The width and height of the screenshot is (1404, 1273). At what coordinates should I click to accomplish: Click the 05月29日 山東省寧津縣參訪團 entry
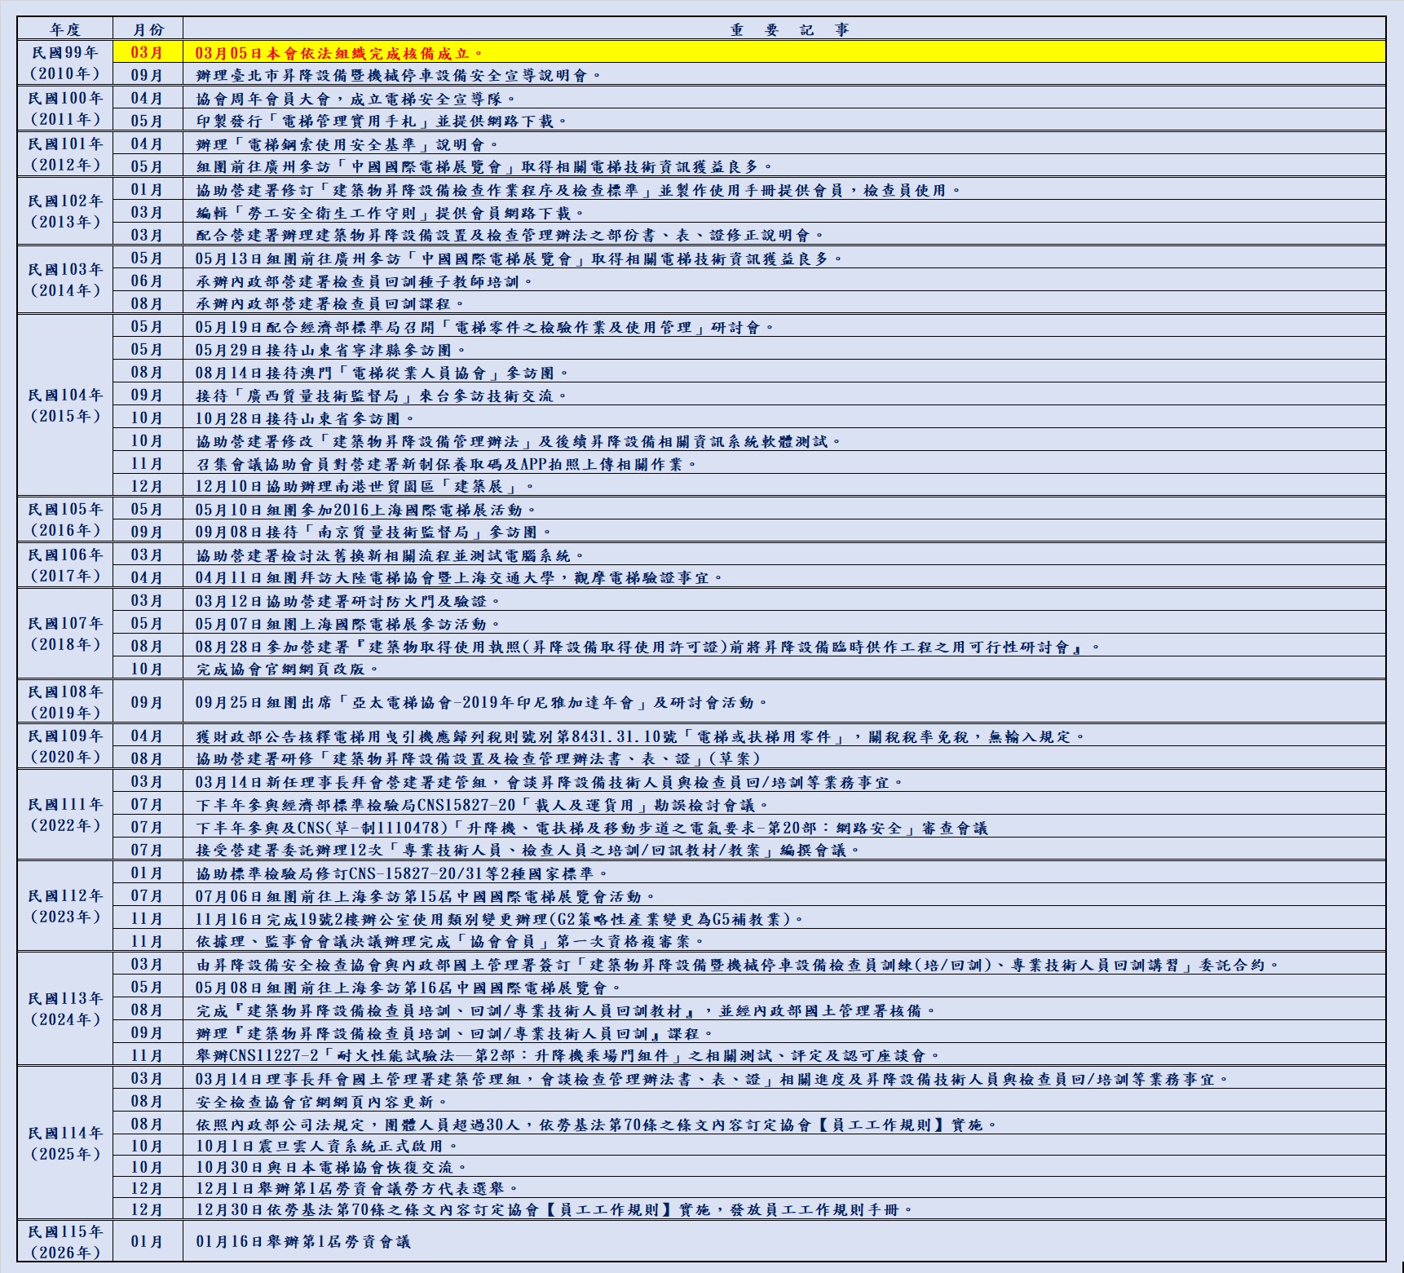click(330, 350)
